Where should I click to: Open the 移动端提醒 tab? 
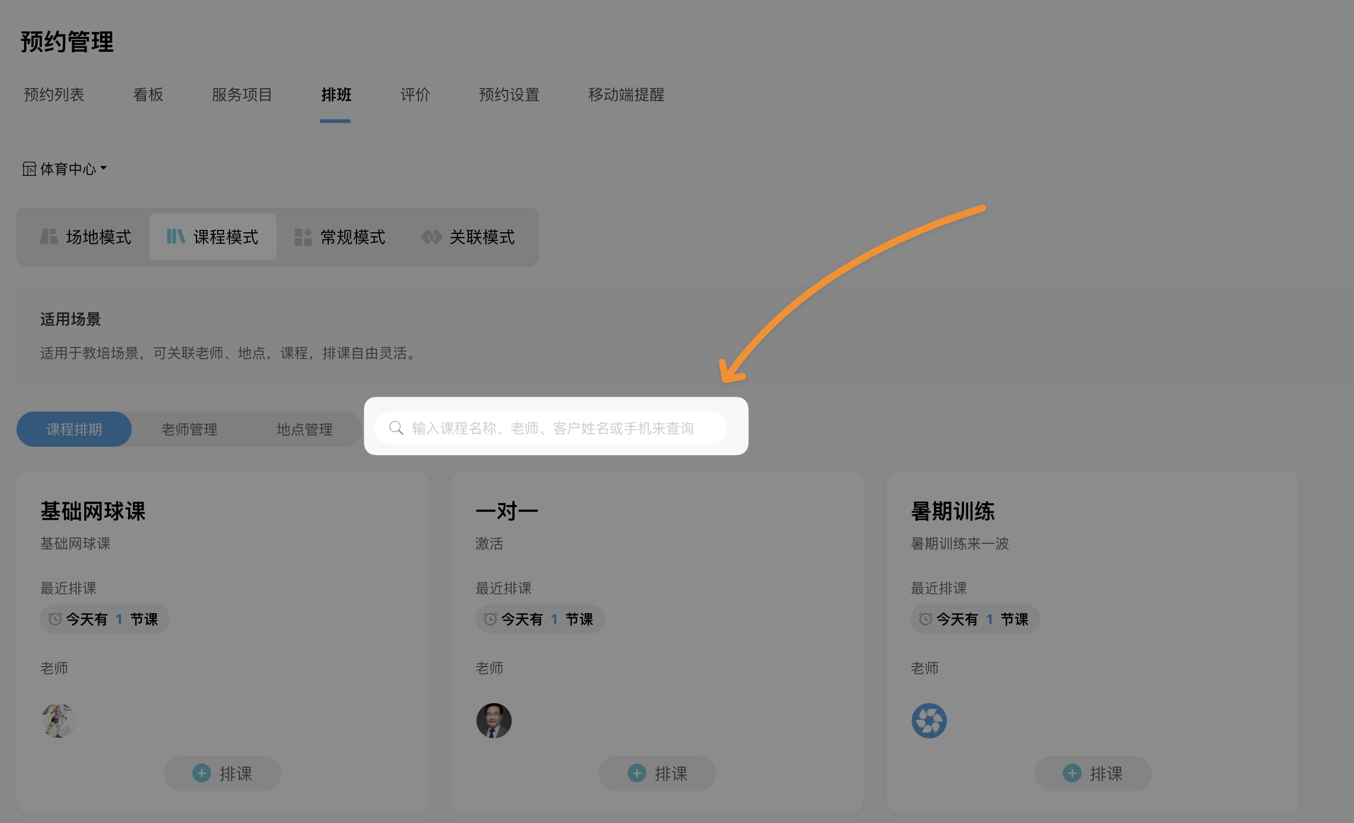626,95
